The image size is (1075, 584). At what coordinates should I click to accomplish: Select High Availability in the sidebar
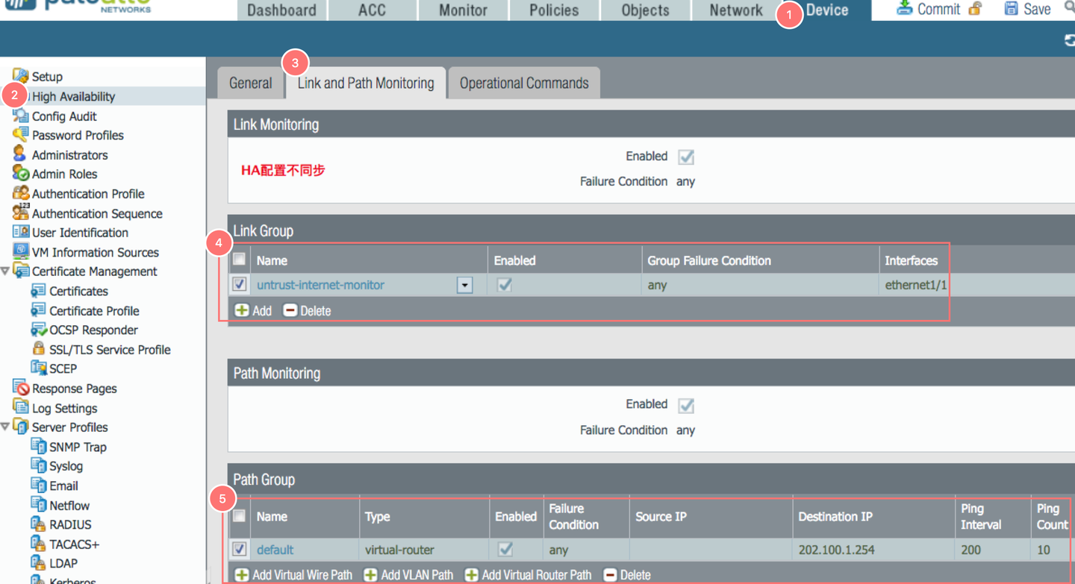coord(73,96)
